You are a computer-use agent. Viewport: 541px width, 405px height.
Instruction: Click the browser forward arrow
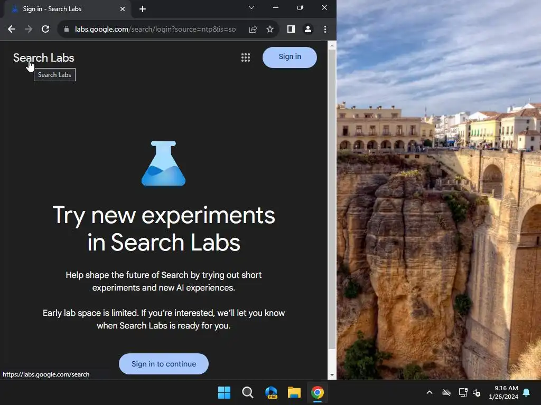29,30
